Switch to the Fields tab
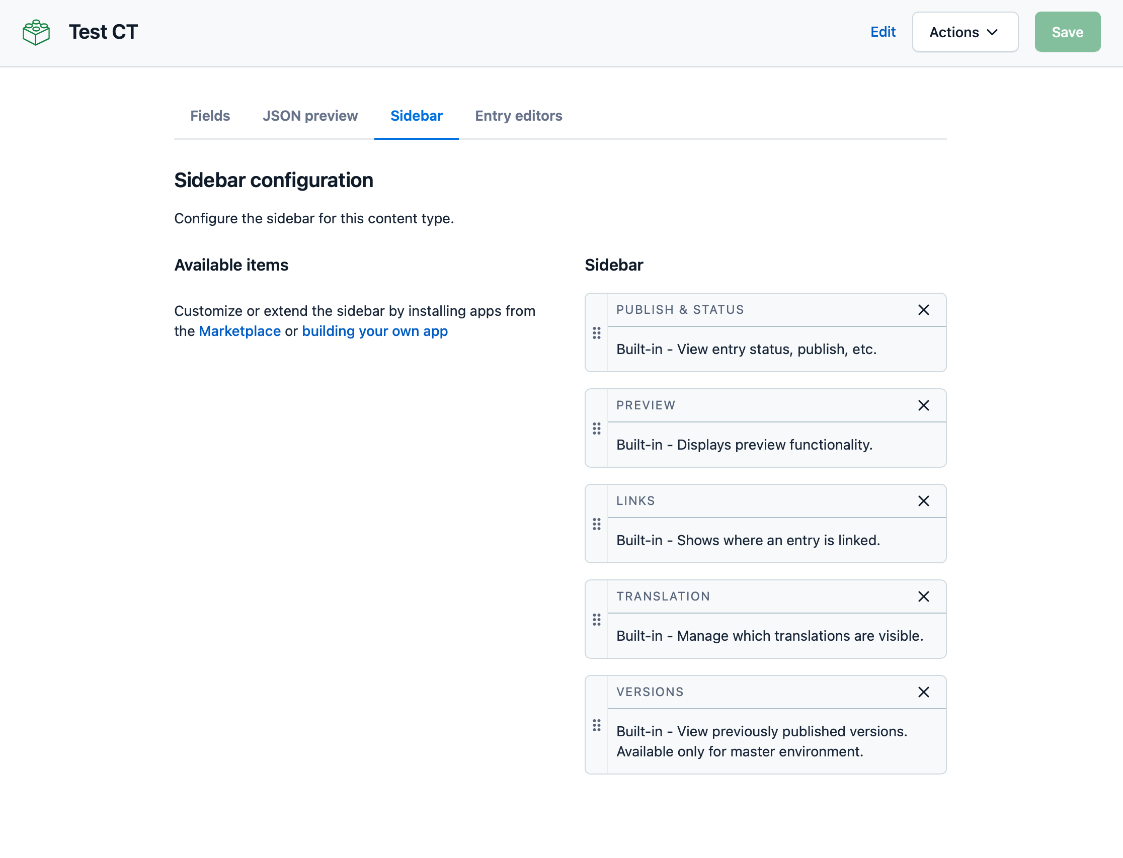The image size is (1123, 858). [209, 116]
